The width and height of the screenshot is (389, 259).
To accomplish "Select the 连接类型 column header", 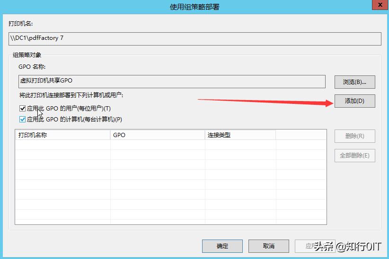I will point(240,135).
